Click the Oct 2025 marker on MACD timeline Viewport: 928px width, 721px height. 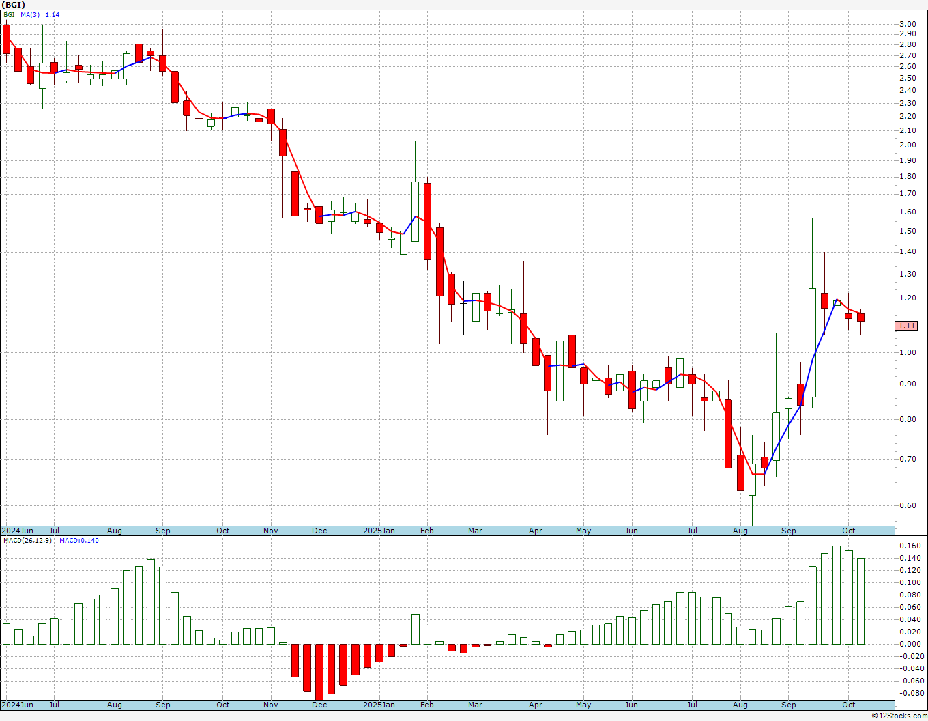pyautogui.click(x=848, y=705)
